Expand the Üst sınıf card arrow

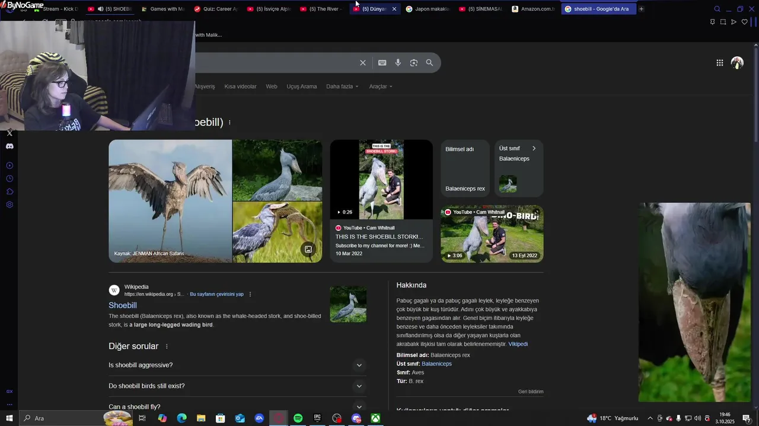pyautogui.click(x=534, y=149)
